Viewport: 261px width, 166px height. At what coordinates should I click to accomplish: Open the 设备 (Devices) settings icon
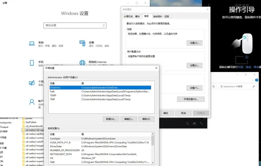pos(82,43)
